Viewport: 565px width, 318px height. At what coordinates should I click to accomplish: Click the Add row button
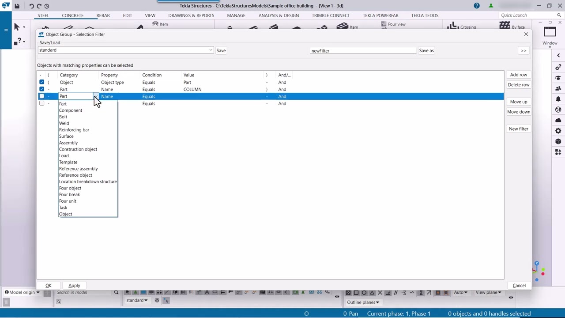click(519, 75)
